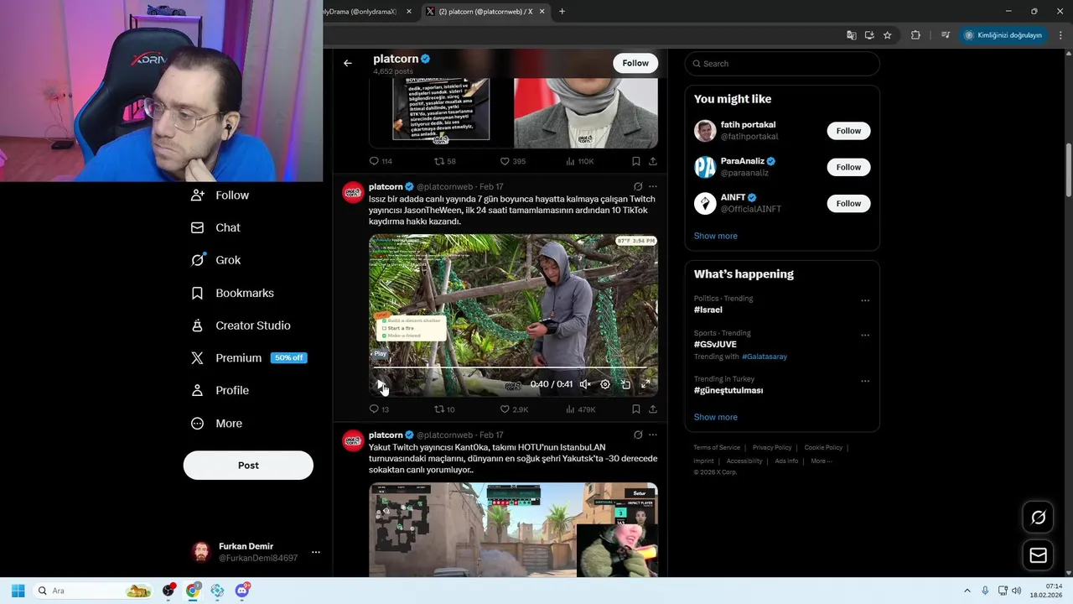Open video settings gear in player
The image size is (1073, 604).
coord(605,384)
